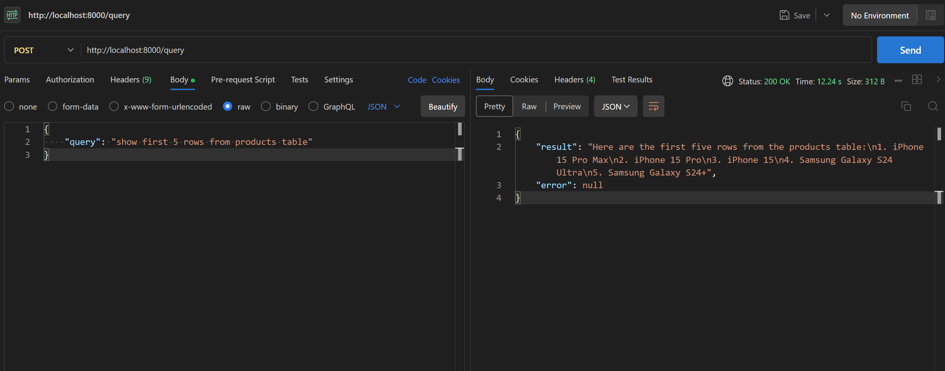
Task: Click the globe network icon near Status
Action: tap(727, 81)
